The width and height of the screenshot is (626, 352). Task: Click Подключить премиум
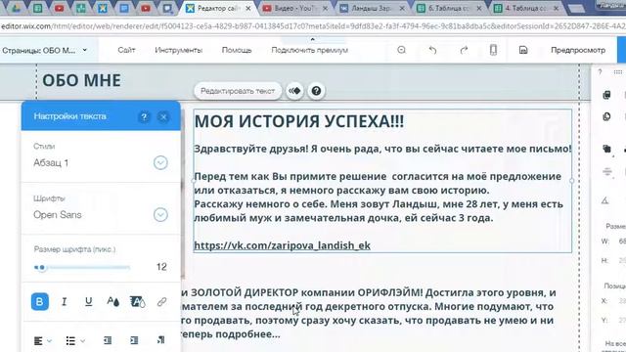(310, 50)
